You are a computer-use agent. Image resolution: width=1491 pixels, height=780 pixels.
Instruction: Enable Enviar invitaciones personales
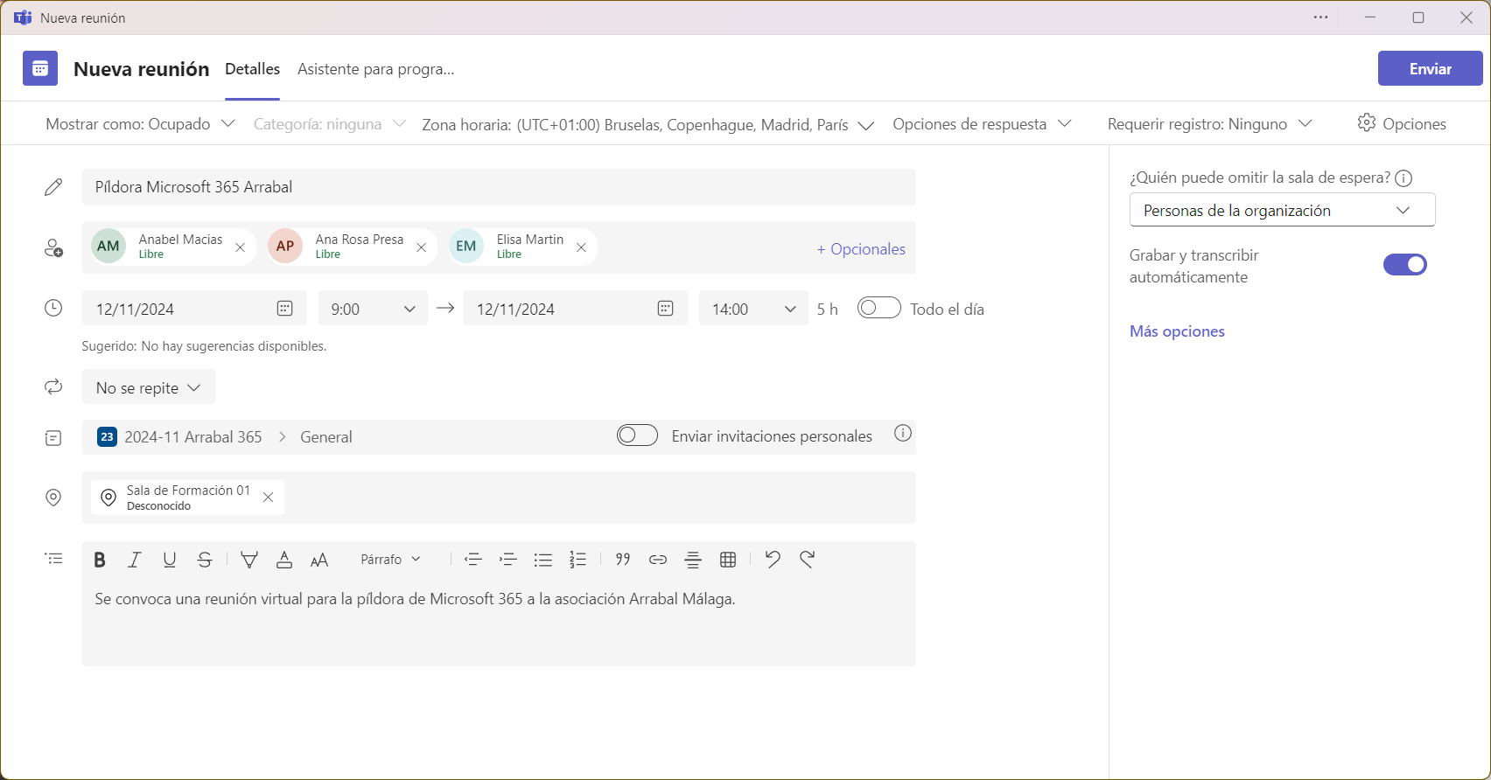tap(638, 435)
